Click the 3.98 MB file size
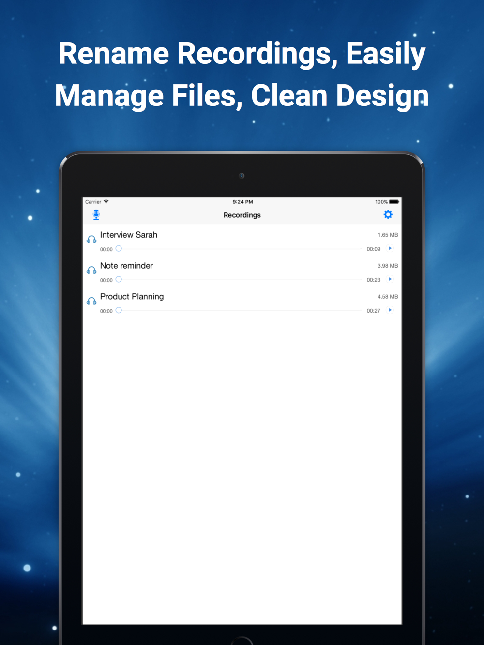484x645 pixels. [388, 266]
